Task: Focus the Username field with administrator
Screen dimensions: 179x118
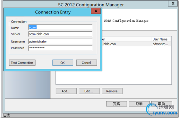Action: [x=60, y=41]
